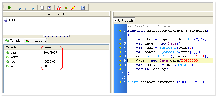Click 'alert' call on line 14
The image size is (217, 97).
[133, 82]
